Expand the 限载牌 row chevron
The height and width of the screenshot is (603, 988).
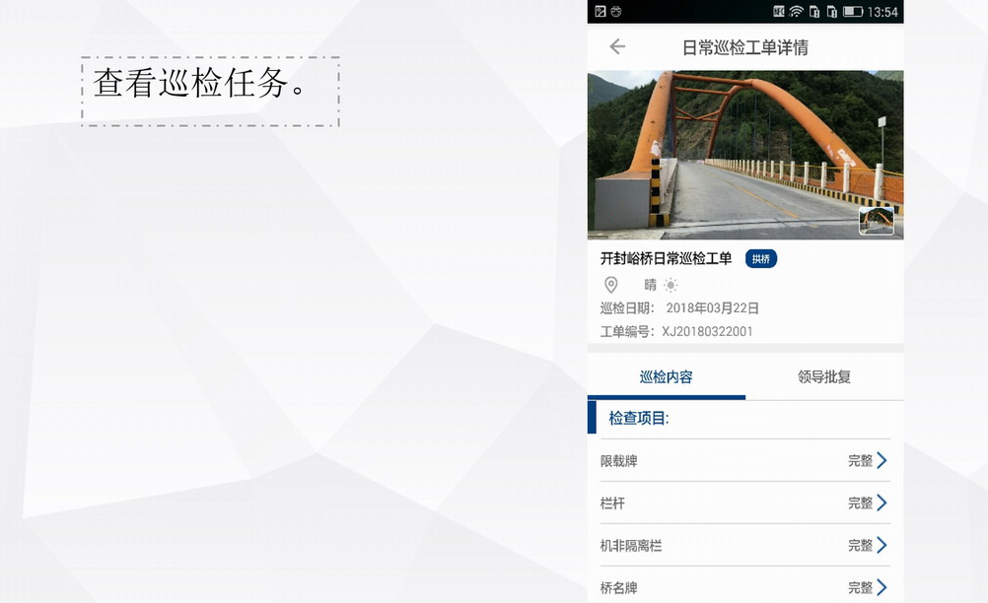click(882, 461)
